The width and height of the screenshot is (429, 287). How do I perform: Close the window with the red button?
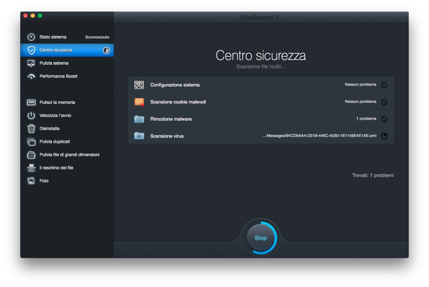point(25,16)
